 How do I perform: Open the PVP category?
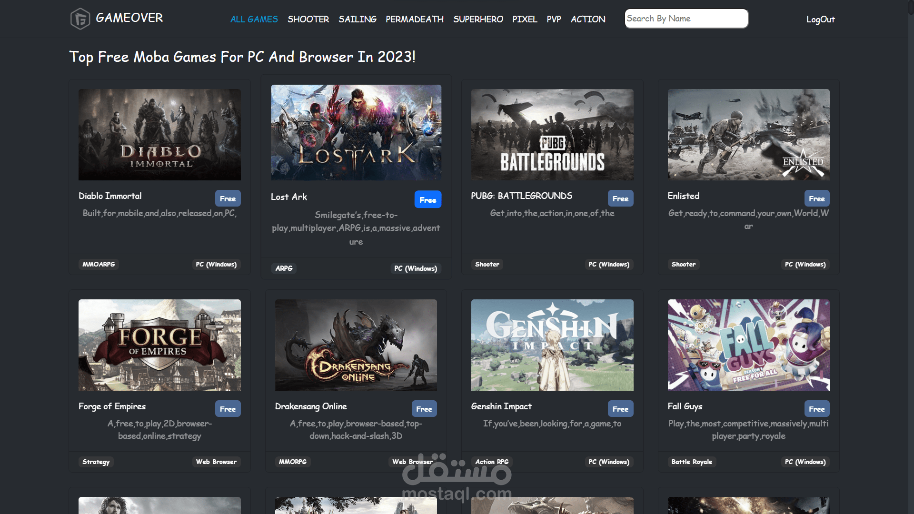pyautogui.click(x=554, y=19)
